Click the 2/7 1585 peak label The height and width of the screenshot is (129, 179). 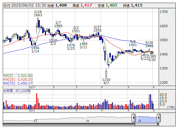(58, 24)
